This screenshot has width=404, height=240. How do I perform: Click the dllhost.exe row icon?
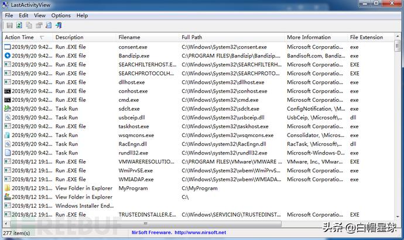(x=8, y=82)
